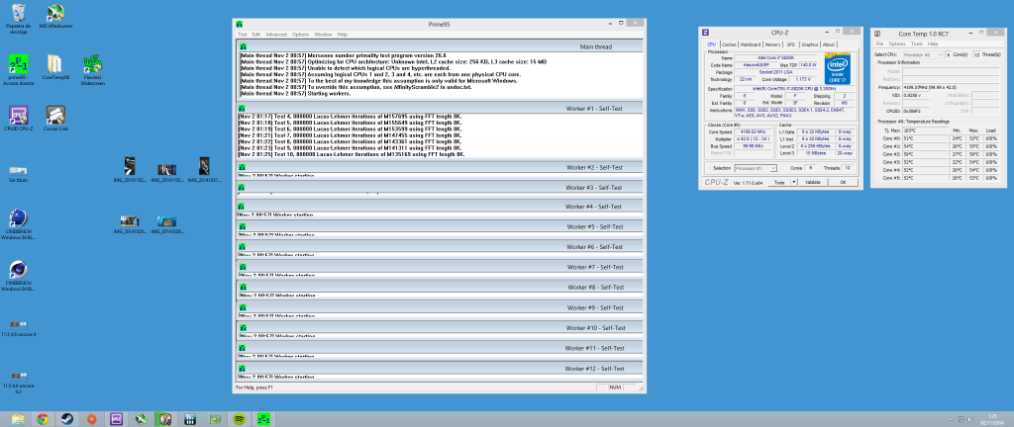
Task: Click the Worker #1 Test 10 log line
Action: [353, 155]
